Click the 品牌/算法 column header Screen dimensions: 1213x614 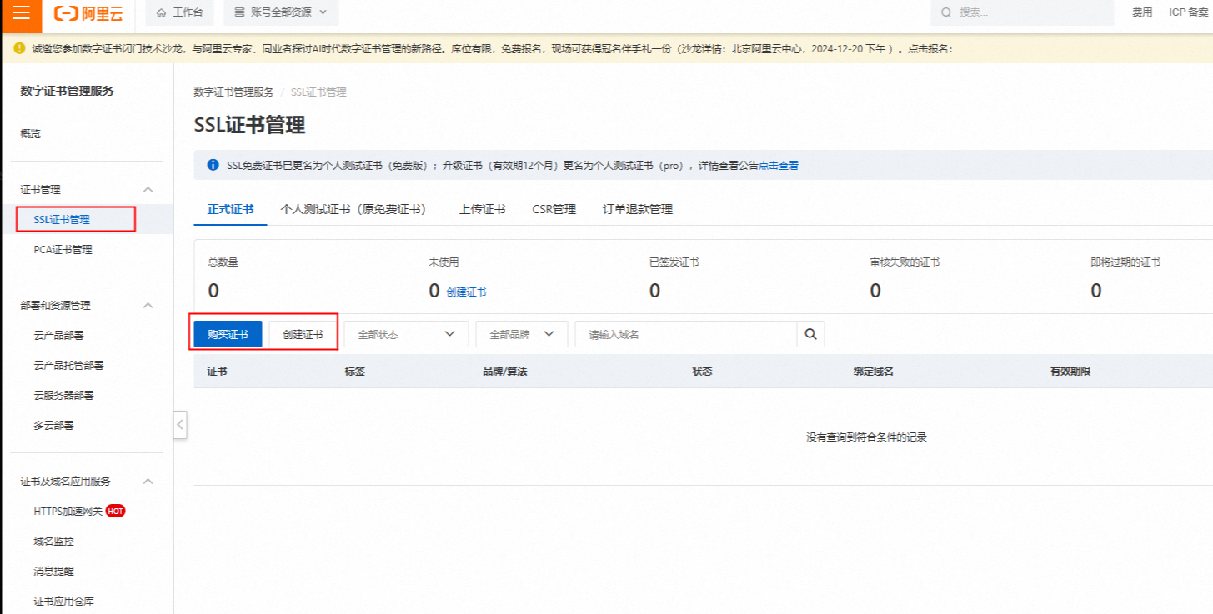(504, 371)
